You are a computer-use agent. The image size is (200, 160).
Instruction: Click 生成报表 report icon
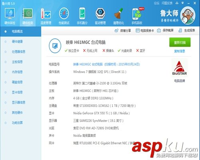click(187, 30)
